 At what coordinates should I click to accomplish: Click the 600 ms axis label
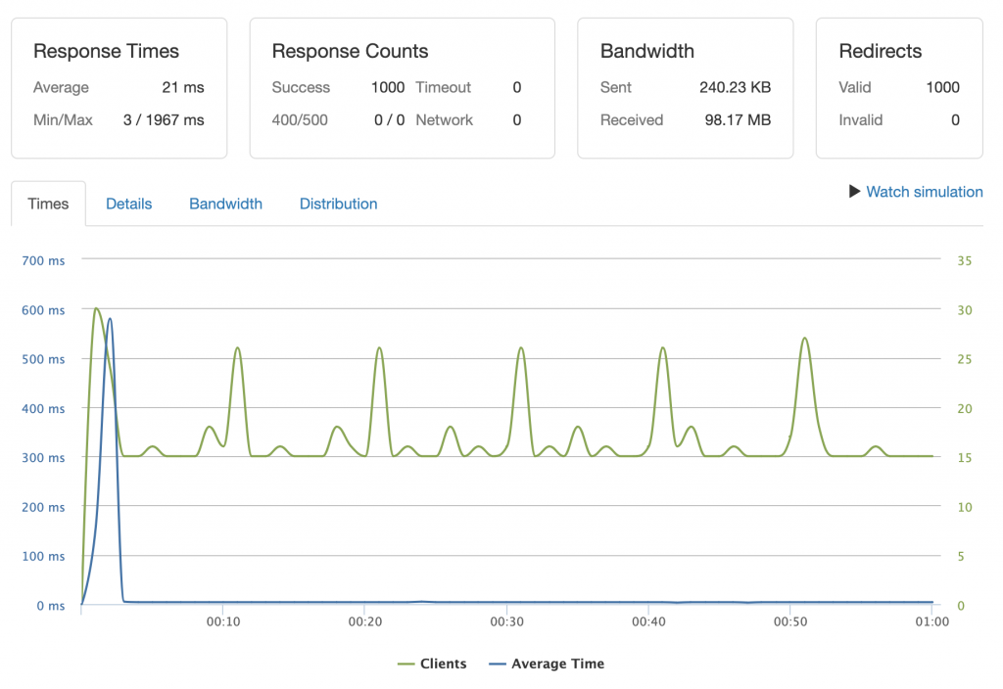tap(43, 310)
